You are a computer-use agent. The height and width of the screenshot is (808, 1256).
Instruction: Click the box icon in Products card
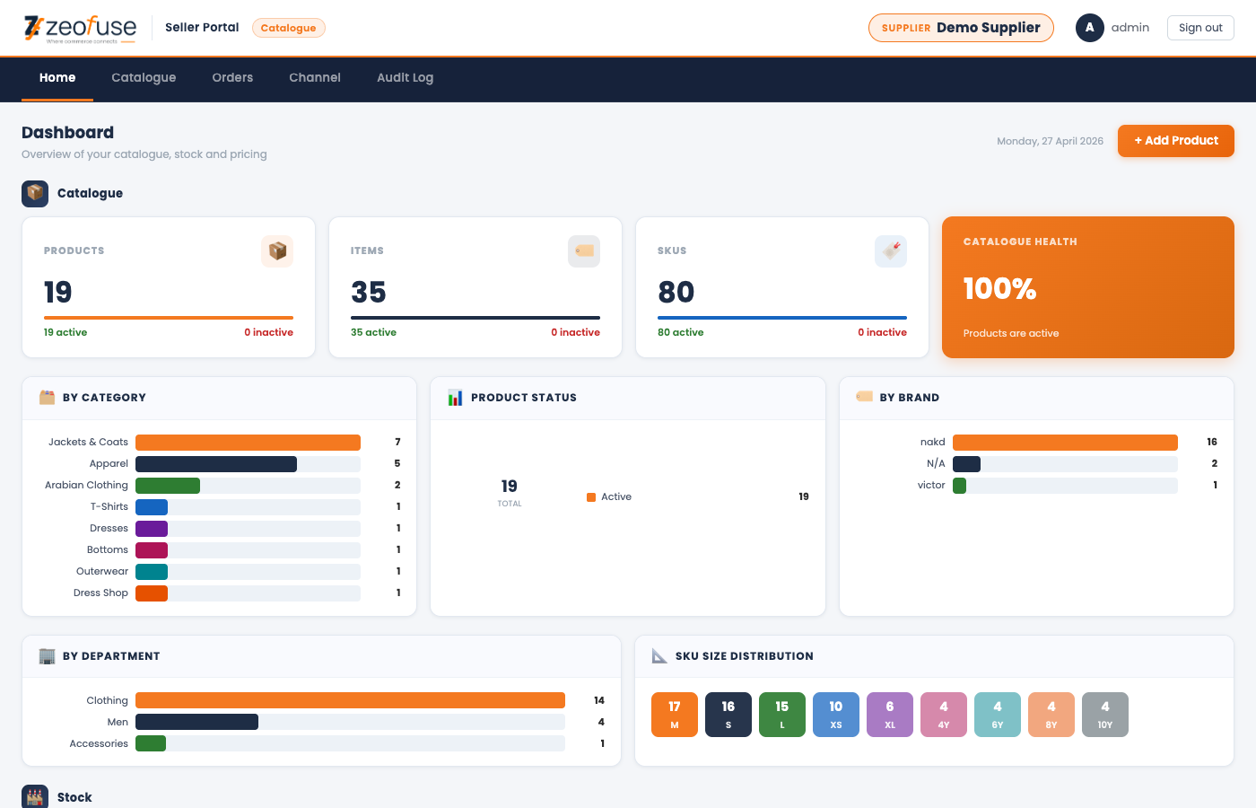(277, 251)
